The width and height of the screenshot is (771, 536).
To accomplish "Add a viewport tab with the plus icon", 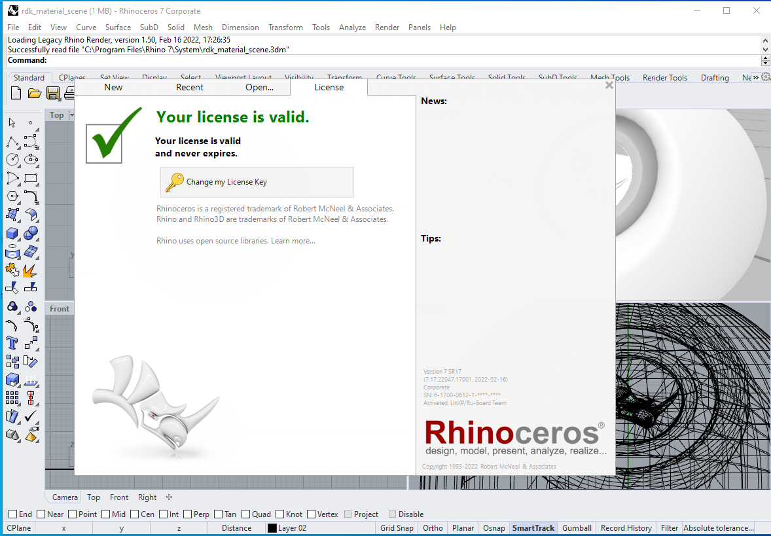I will coord(169,497).
